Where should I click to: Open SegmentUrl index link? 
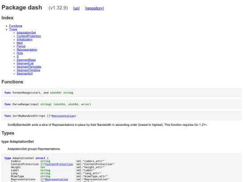25,74
